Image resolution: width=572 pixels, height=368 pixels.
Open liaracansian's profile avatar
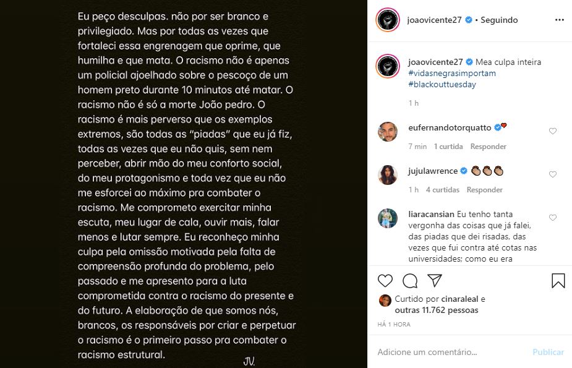388,218
